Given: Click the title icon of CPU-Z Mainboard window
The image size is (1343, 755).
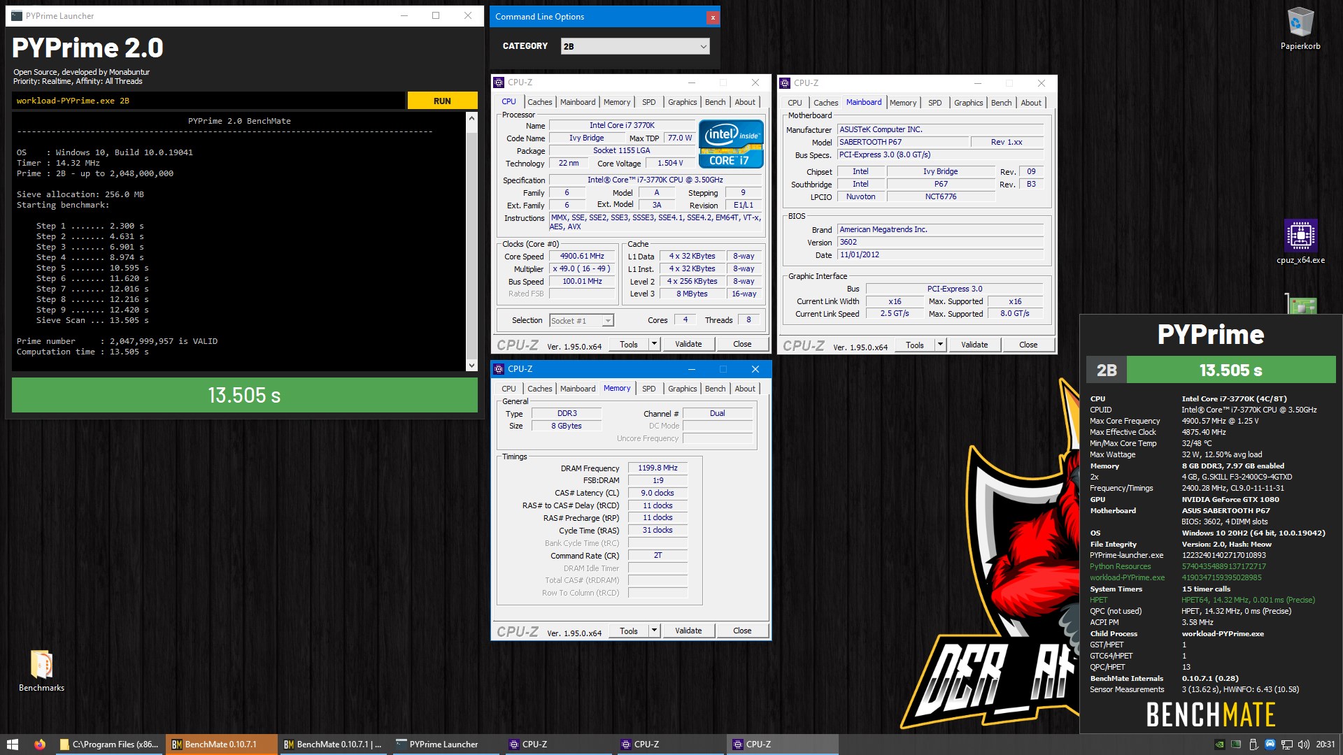Looking at the screenshot, I should pos(785,83).
